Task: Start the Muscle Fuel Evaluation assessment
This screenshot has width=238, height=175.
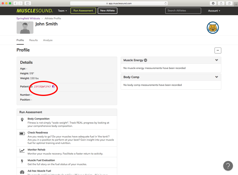Action: click(67, 162)
